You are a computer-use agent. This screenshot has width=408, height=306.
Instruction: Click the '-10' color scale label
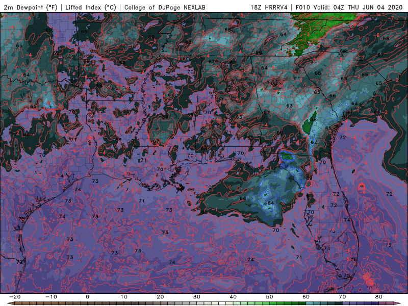pos(51,297)
